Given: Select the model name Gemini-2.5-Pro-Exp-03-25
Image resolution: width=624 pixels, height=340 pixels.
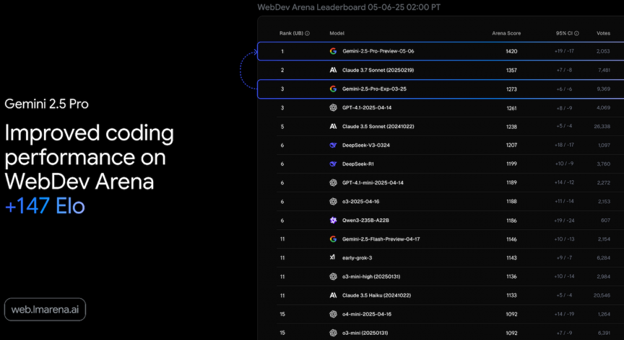Looking at the screenshot, I should point(374,89).
